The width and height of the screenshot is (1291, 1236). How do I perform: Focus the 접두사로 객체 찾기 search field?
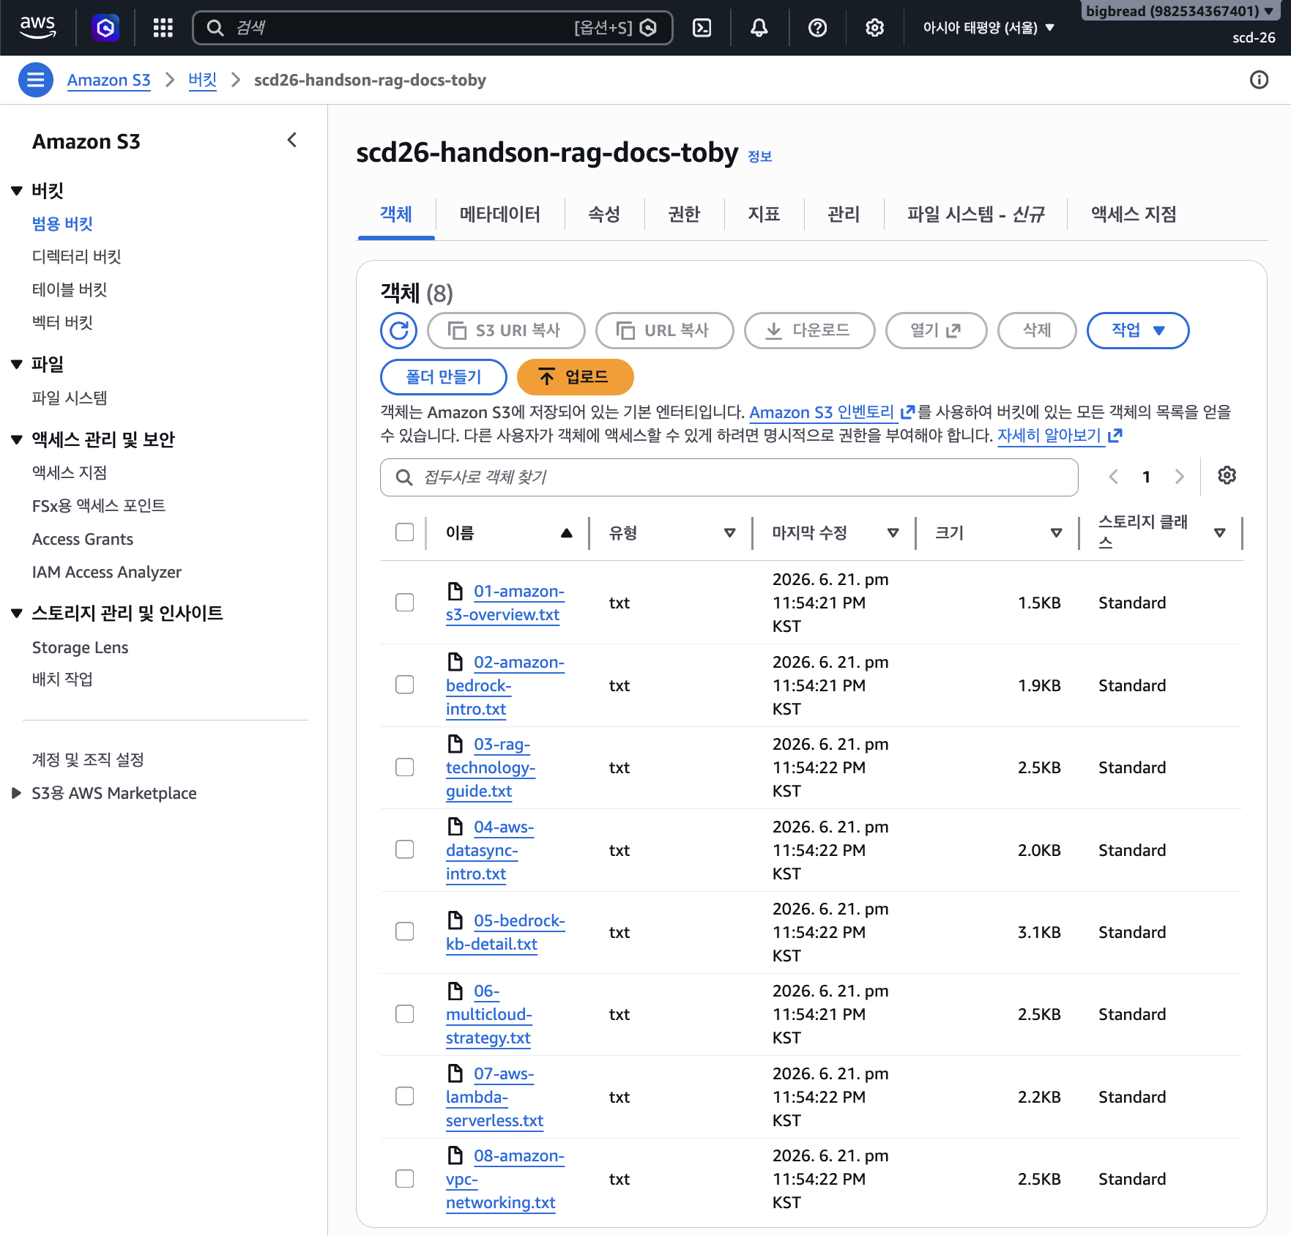pyautogui.click(x=729, y=477)
